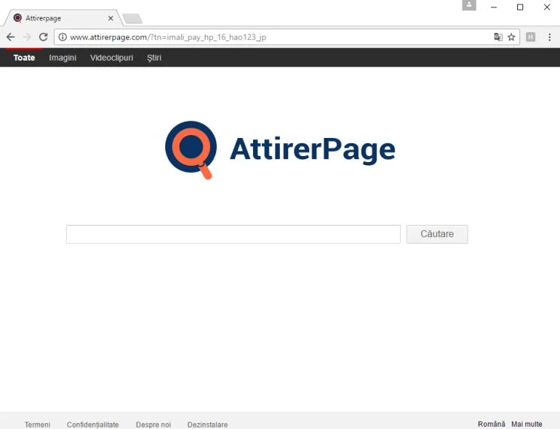The width and height of the screenshot is (560, 429).
Task: Select the Attirerpage browser tab
Action: [x=62, y=18]
